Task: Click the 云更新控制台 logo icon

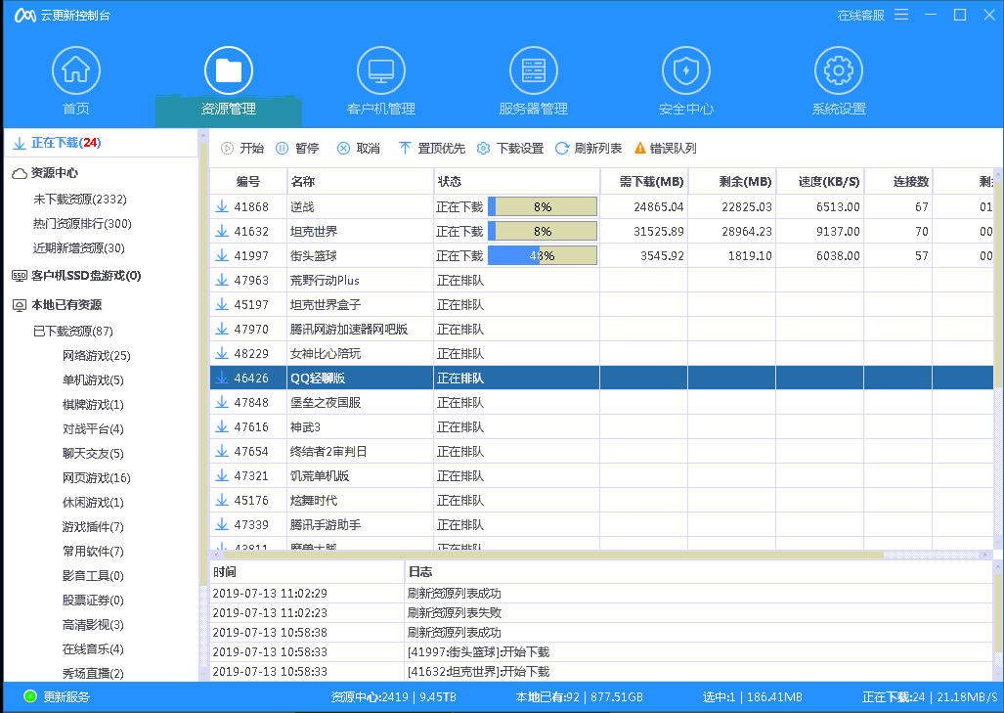Action: coord(25,16)
